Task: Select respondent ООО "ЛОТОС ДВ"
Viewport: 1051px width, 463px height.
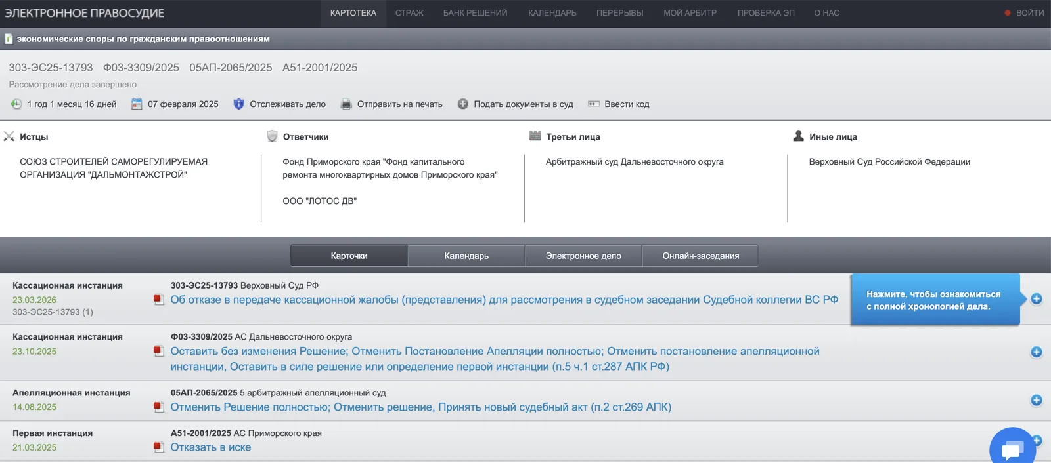Action: coord(320,201)
